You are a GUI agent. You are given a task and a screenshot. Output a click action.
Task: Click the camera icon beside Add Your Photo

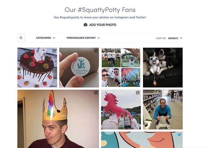click(85, 25)
